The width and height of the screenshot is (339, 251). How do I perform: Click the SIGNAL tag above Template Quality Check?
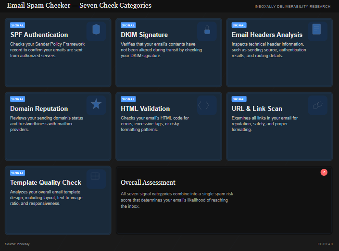[17, 173]
